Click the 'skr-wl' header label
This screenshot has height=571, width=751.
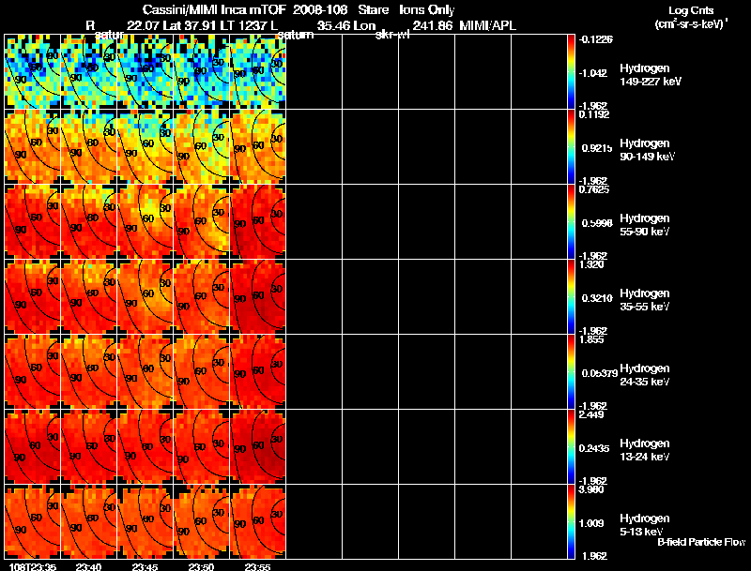[392, 35]
